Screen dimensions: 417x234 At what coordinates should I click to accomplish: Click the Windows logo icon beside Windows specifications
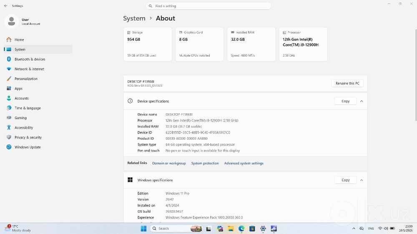(x=130, y=180)
